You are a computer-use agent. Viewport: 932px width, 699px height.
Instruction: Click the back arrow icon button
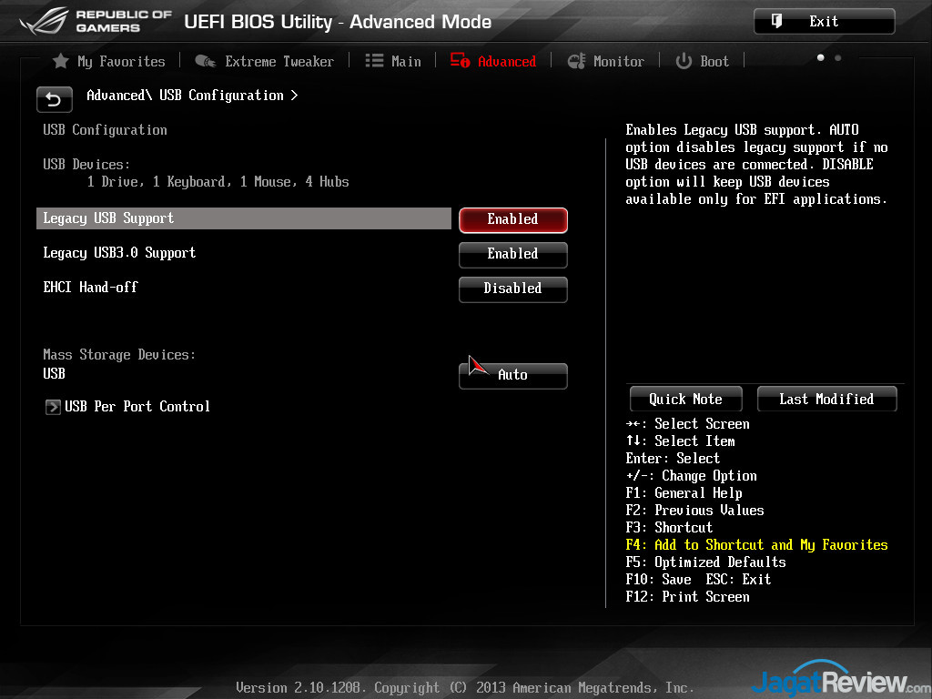[x=54, y=98]
